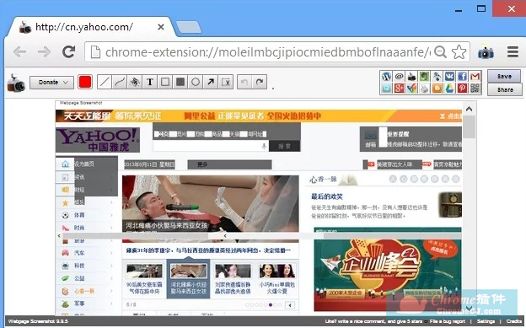Viewport: 526px width, 328px height.
Task: Click the vertical scrollbar thumb
Action: (x=469, y=127)
